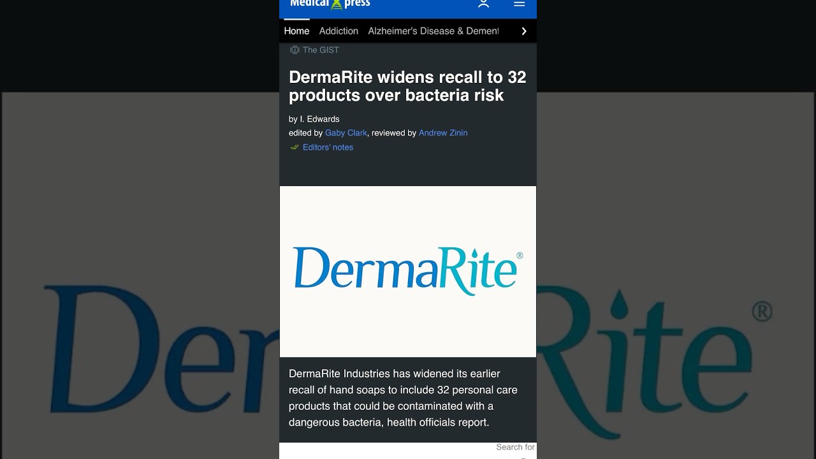Open the hamburger menu
This screenshot has height=459, width=816.
tap(520, 4)
